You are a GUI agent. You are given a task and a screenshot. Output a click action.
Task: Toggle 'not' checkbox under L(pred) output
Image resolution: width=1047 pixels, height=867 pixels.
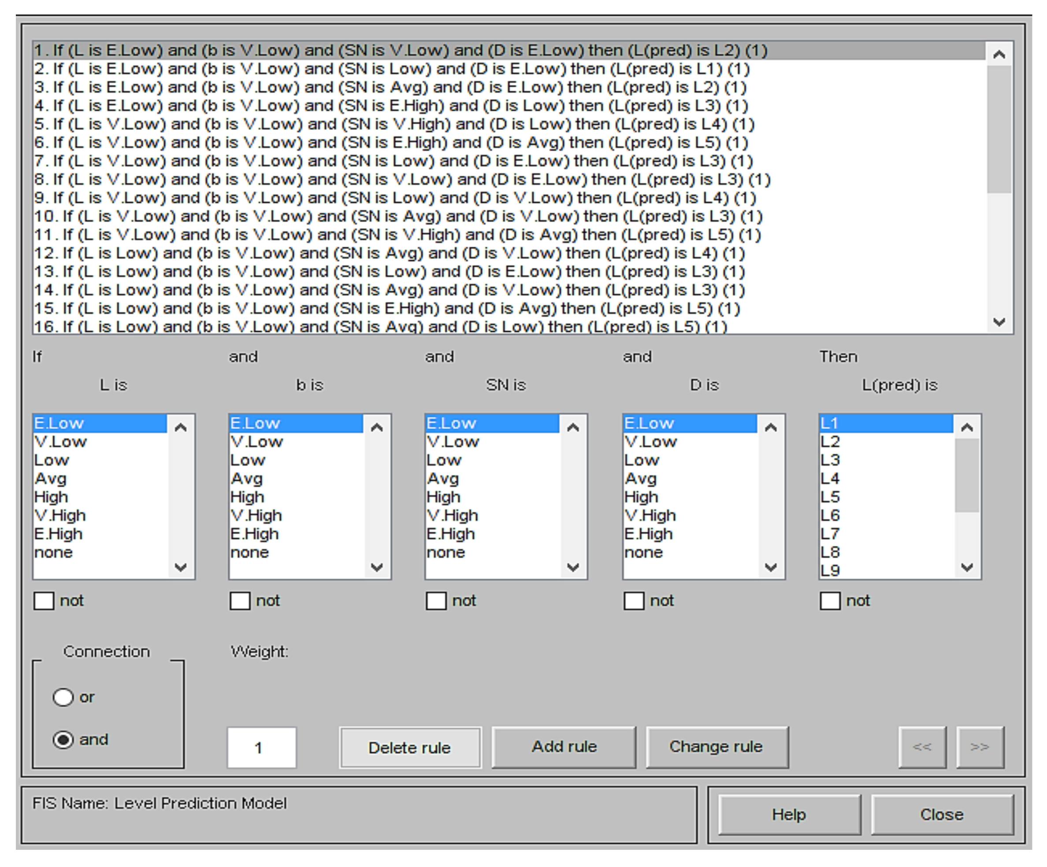(830, 600)
